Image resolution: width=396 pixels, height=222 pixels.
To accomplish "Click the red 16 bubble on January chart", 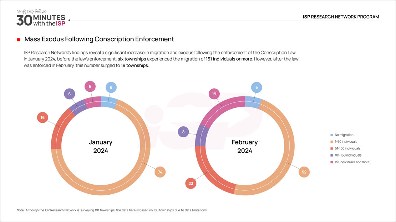I will (x=42, y=118).
